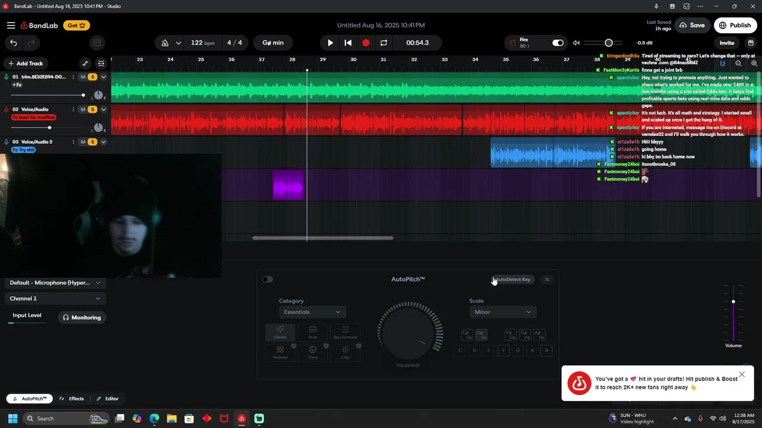762x428 pixels.
Task: Click the play button
Action: click(x=330, y=43)
